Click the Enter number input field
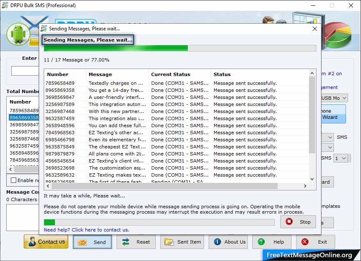Image resolution: width=361 pixels, height=261 pixels. click(25, 71)
